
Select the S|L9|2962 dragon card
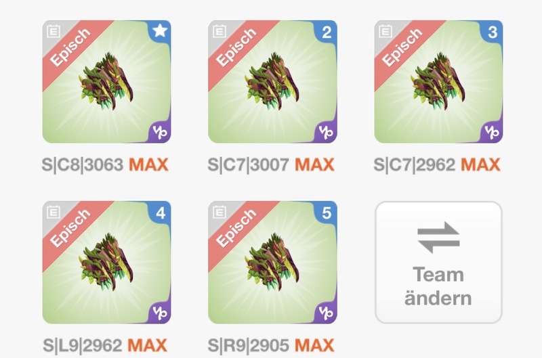[x=106, y=263]
